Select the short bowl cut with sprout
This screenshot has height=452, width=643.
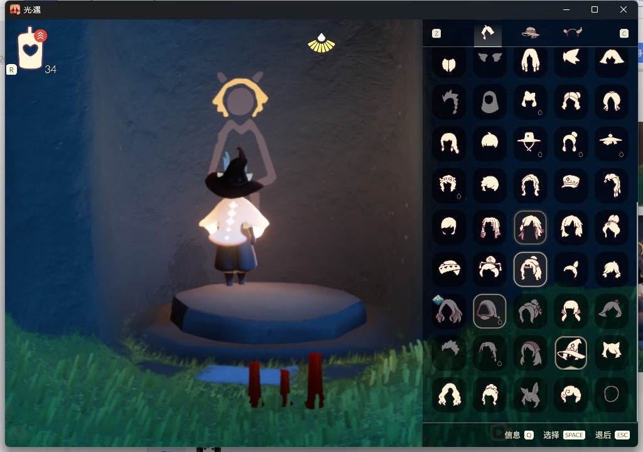click(490, 143)
